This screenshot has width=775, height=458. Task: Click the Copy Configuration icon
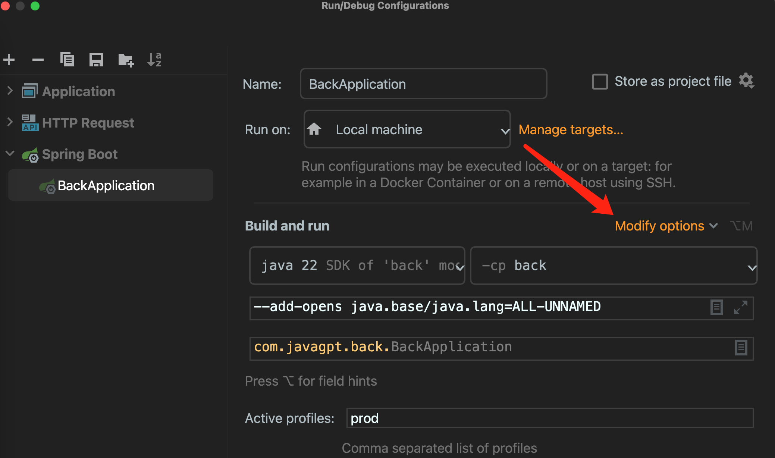[x=67, y=59]
